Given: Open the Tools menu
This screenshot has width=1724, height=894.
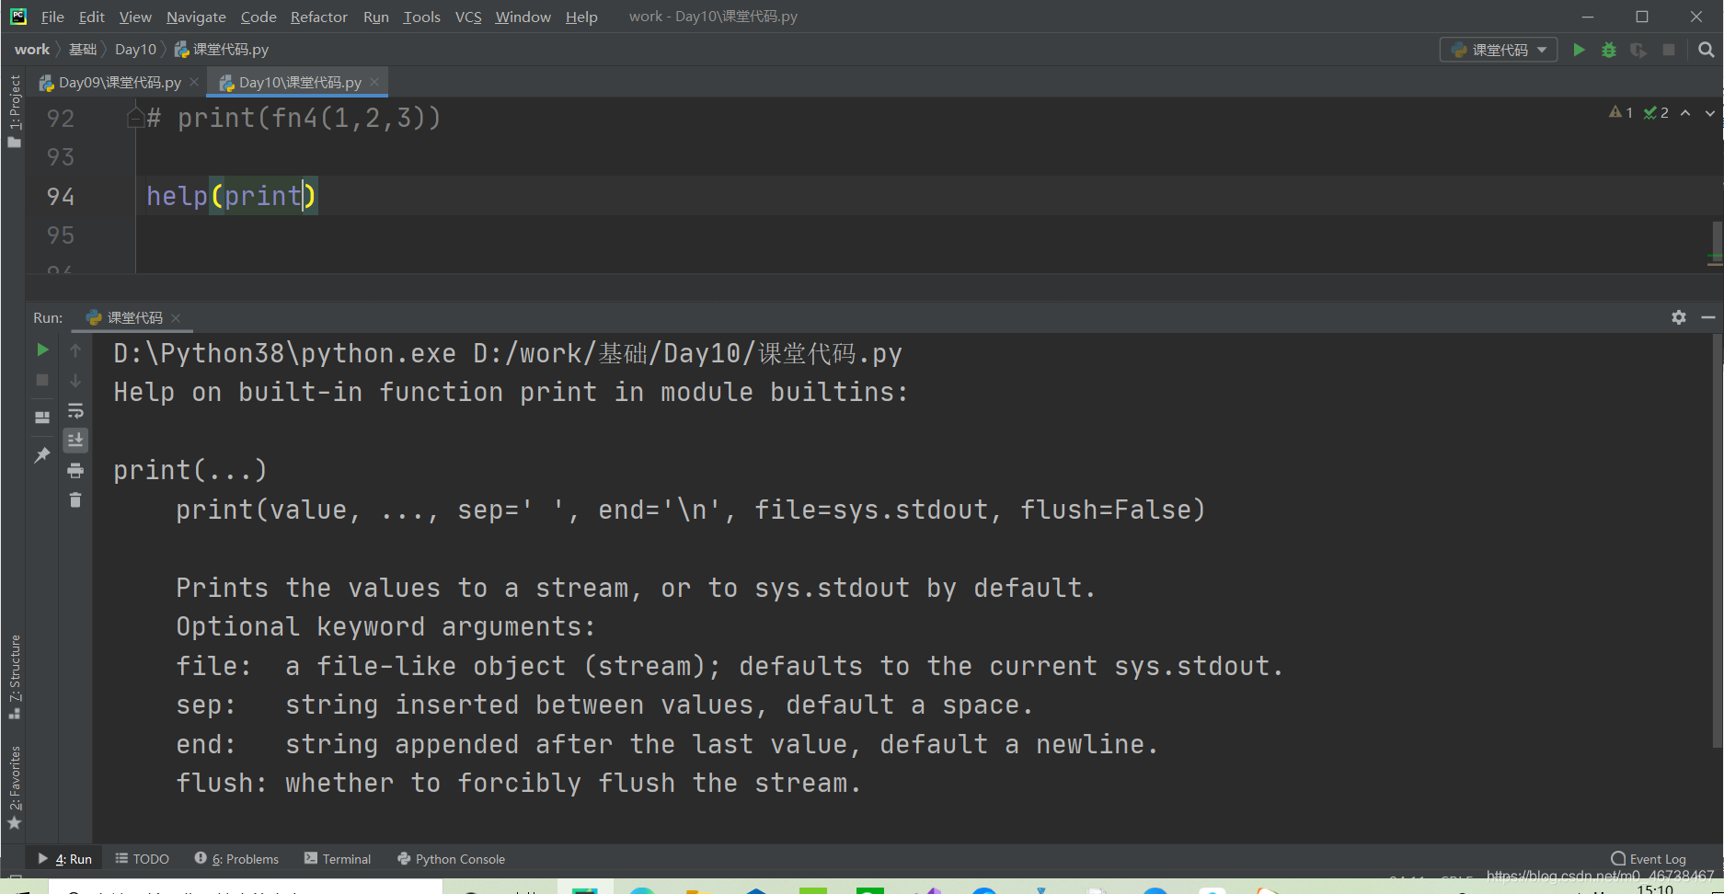Looking at the screenshot, I should [421, 17].
